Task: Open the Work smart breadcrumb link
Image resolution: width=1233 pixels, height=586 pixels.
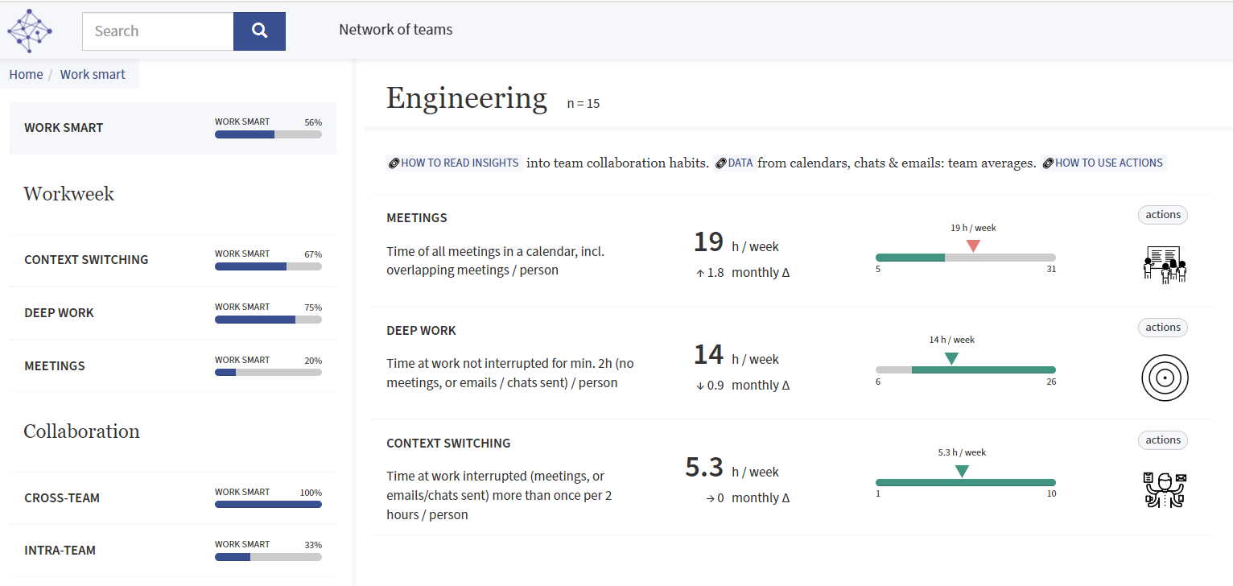Action: click(92, 74)
